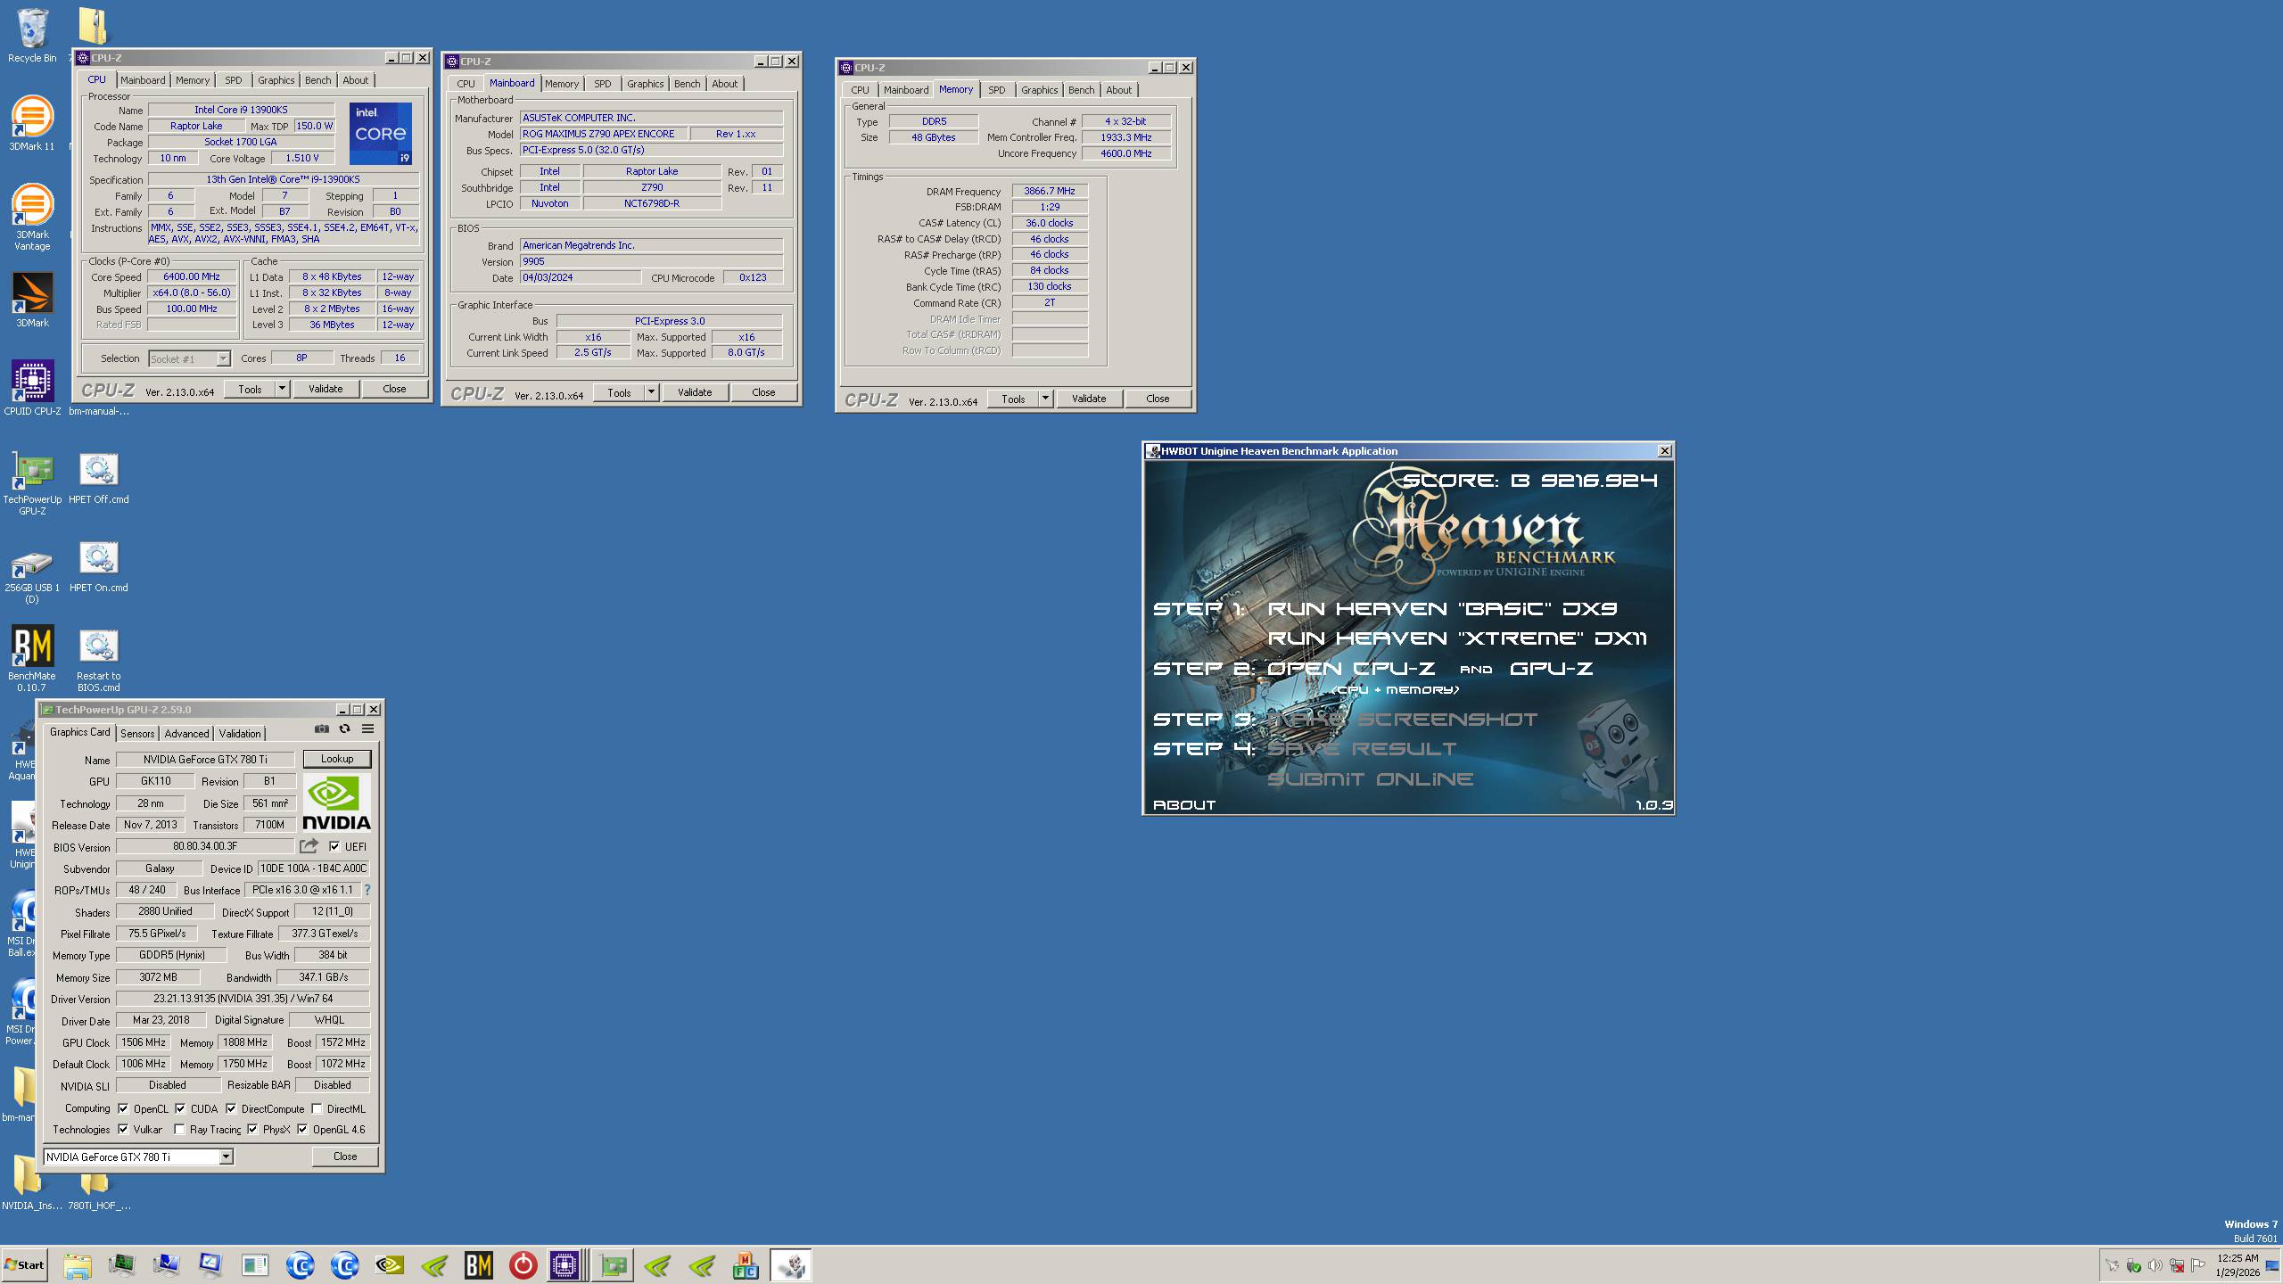This screenshot has width=2283, height=1284.
Task: Click the volume speaker tray icon
Action: pyautogui.click(x=2155, y=1265)
